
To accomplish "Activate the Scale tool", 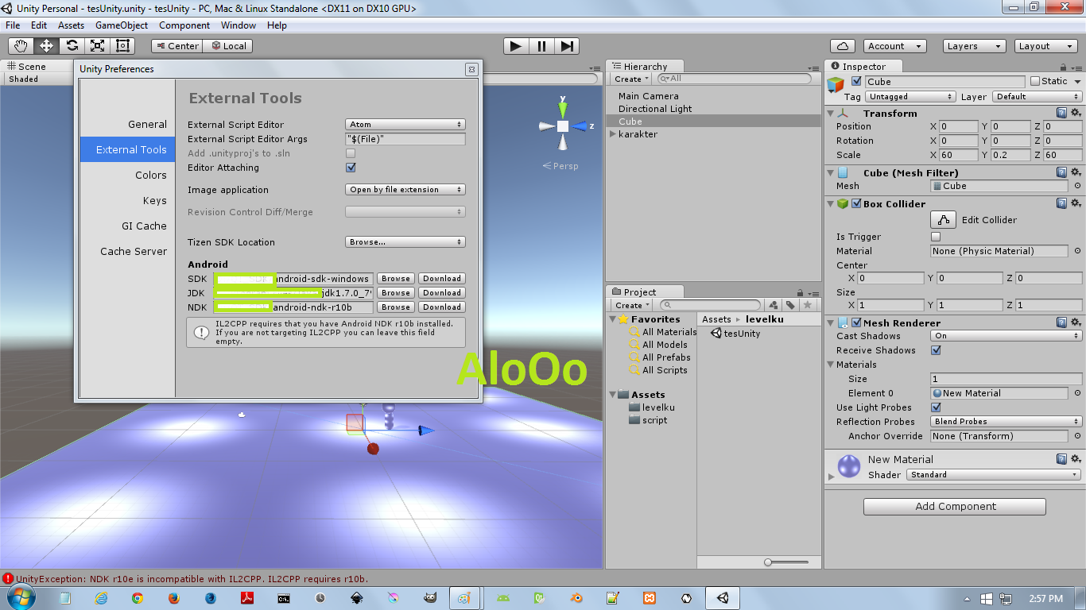I will pos(96,45).
